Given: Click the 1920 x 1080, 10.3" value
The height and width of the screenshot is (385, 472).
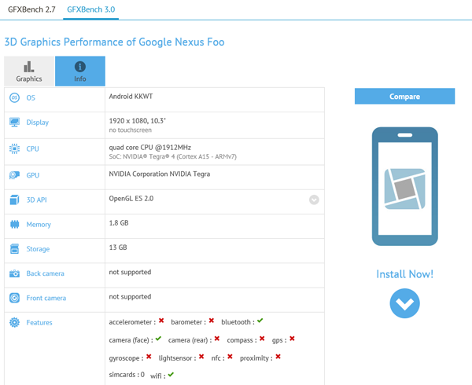Looking at the screenshot, I should pyautogui.click(x=137, y=121).
